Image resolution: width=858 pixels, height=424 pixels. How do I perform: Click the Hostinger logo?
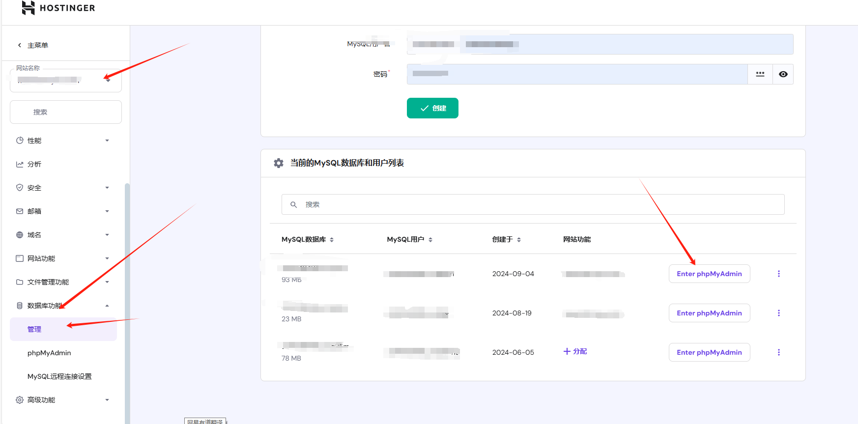(58, 8)
